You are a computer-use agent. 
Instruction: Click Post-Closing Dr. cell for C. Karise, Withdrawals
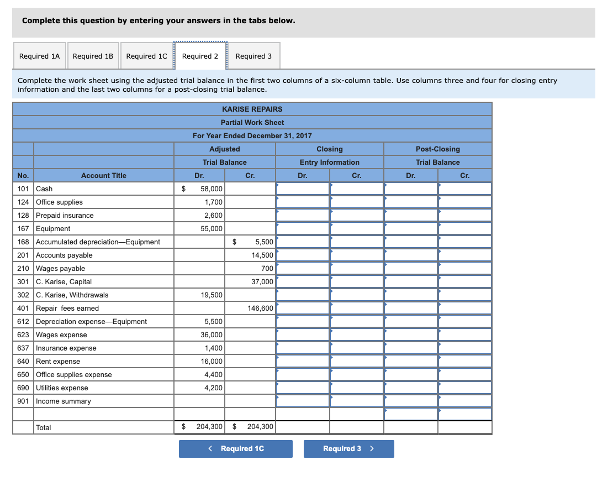[x=410, y=295]
